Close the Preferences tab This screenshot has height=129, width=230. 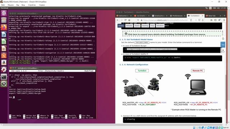coord(184,16)
